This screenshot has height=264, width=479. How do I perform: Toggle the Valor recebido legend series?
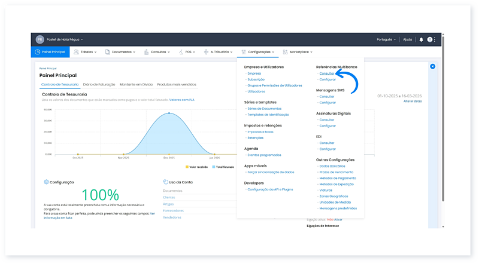point(197,167)
